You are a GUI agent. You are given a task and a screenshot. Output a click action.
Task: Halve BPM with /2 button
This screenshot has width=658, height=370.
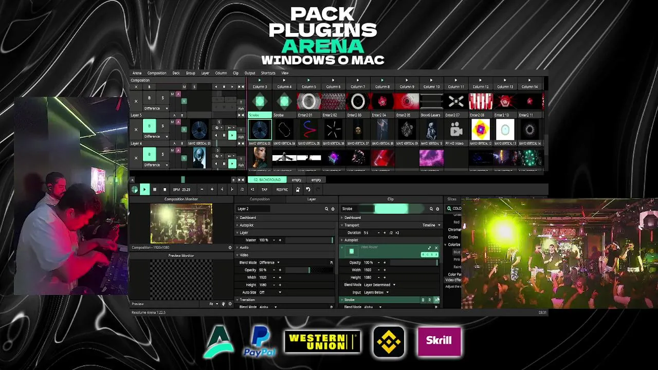[242, 189]
